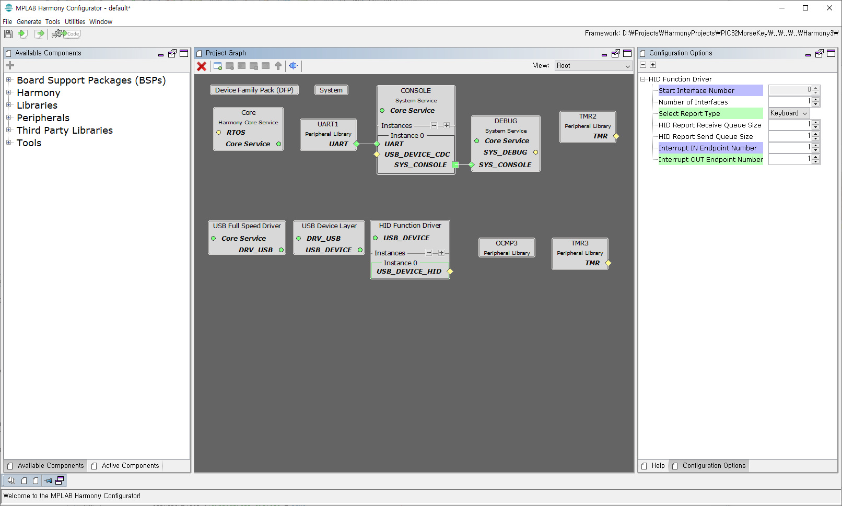This screenshot has width=842, height=506.
Task: Open the Window menu
Action: pyautogui.click(x=101, y=22)
